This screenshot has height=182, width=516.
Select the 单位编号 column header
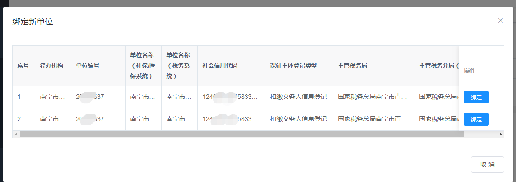88,66
